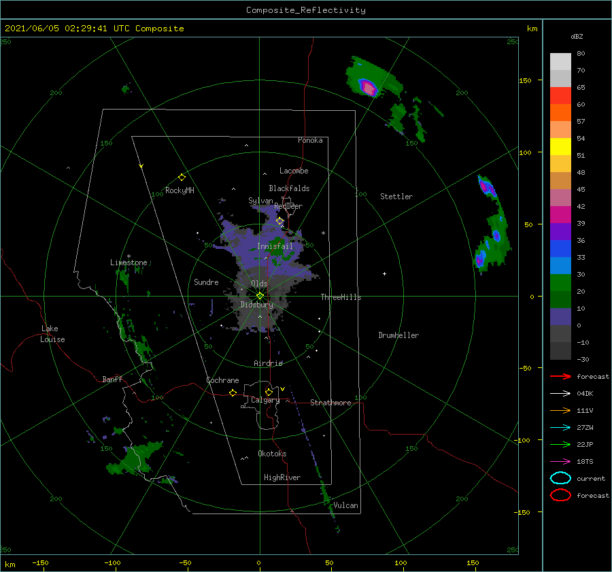612x572 pixels.
Task: Click the Ponoka town label
Action: (x=310, y=141)
